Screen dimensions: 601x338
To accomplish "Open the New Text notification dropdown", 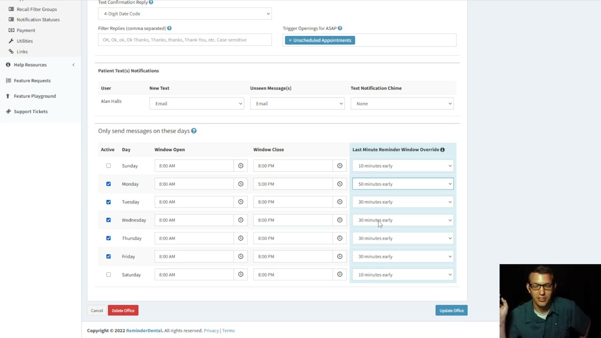I will (x=196, y=104).
